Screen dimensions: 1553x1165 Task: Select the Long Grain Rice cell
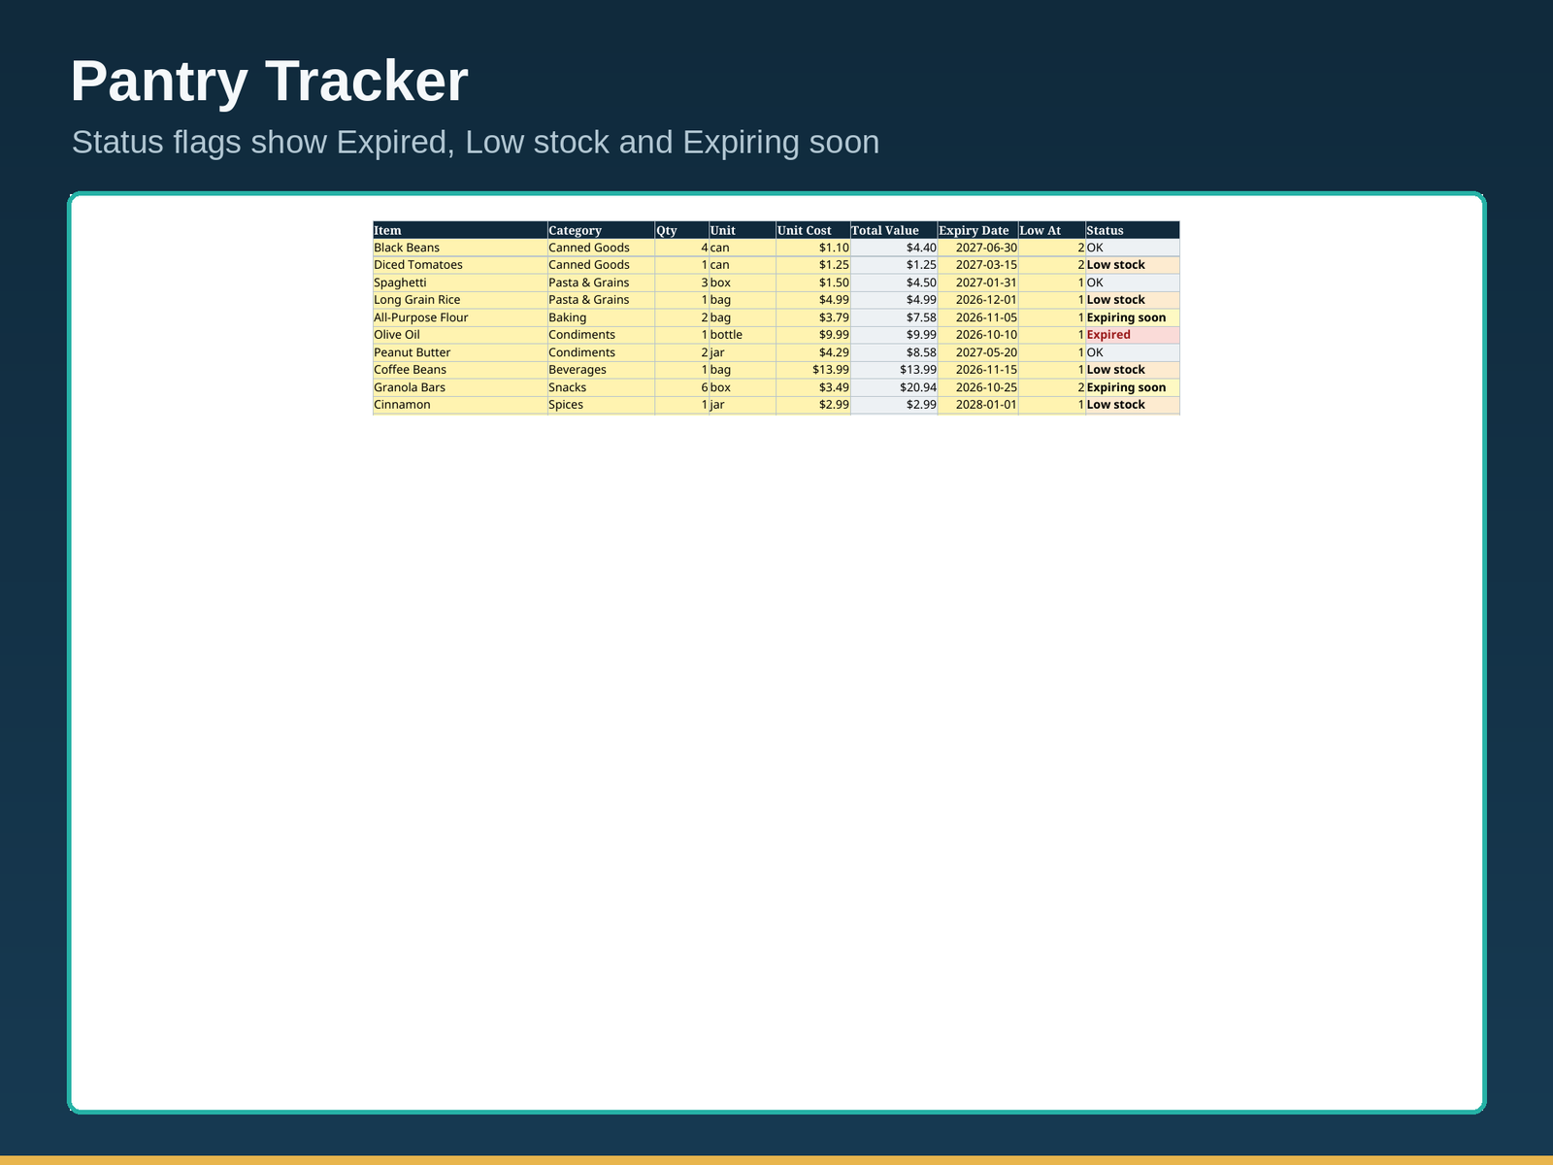[x=460, y=300]
